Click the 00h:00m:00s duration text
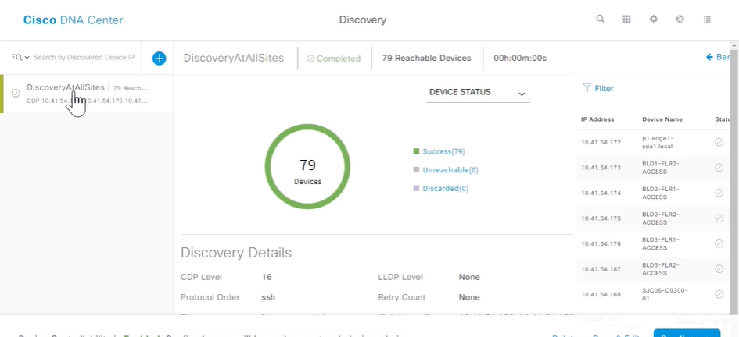 520,59
